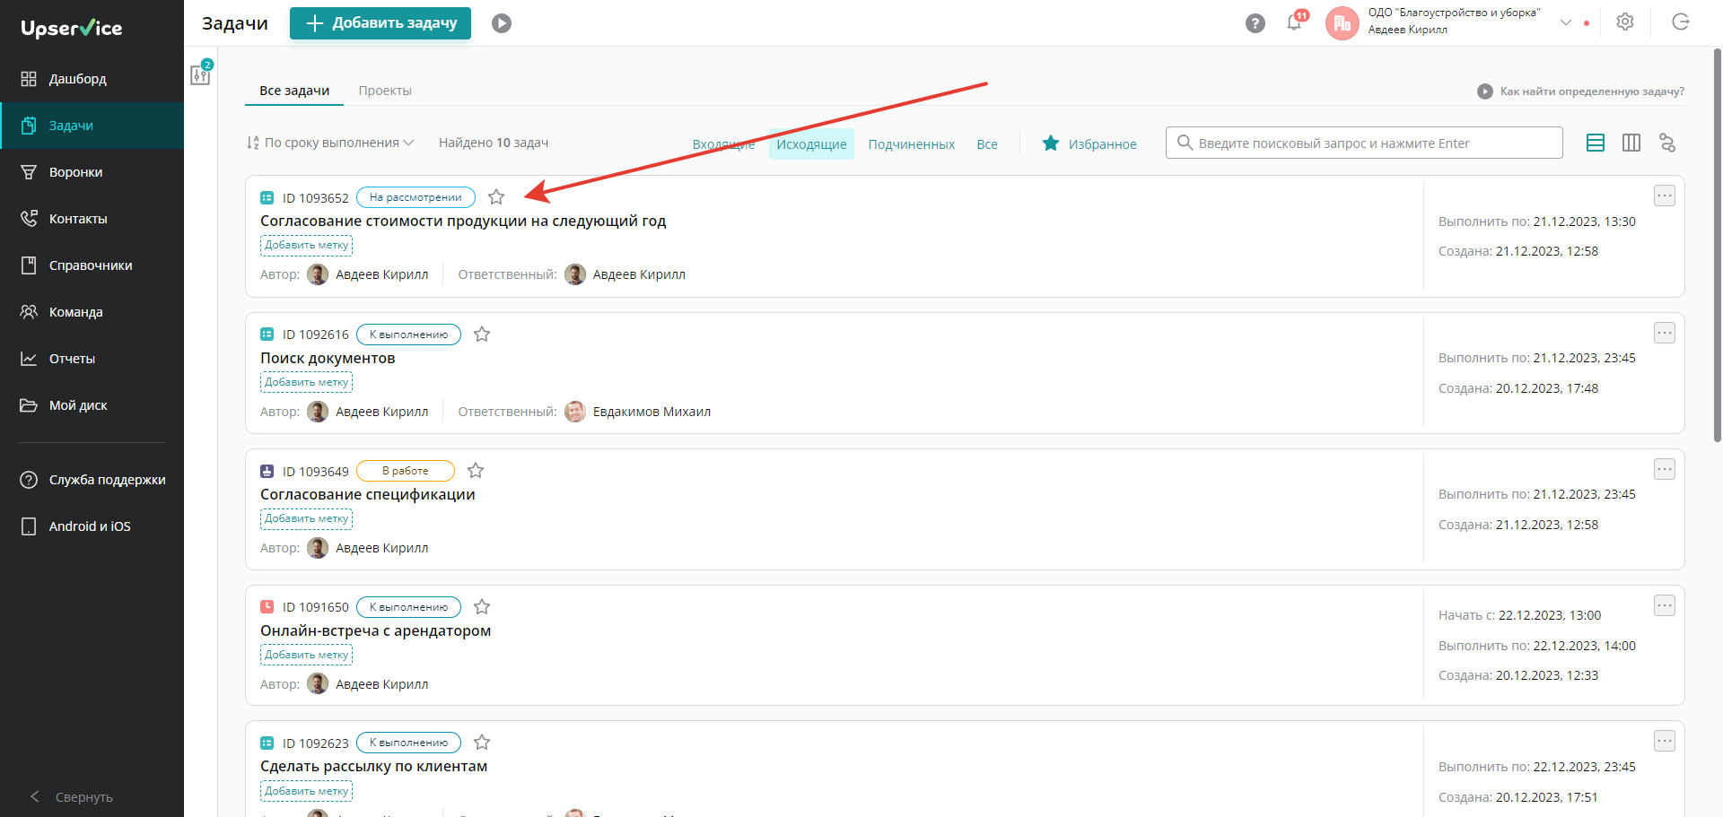The image size is (1723, 817).
Task: Open the Поиск документов task
Action: point(328,358)
